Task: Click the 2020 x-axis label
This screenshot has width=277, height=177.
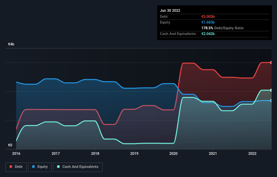Action: 173,153
